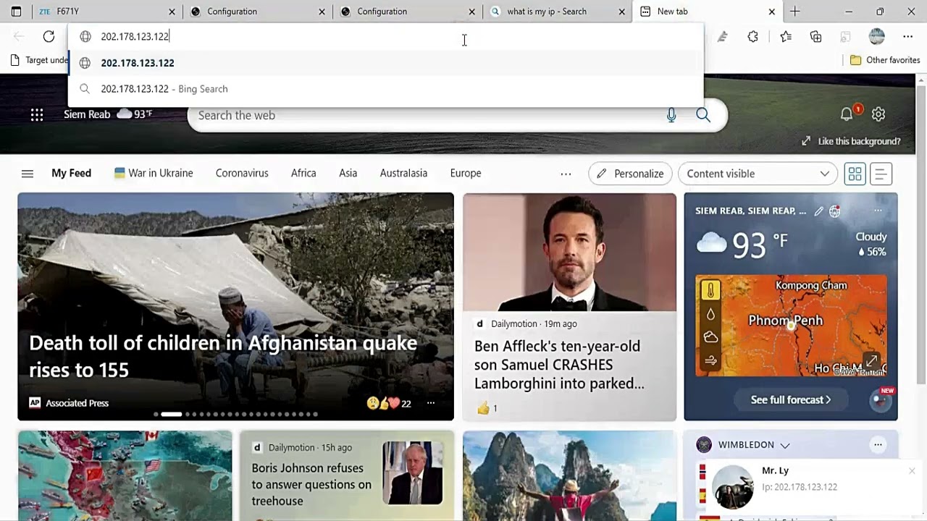Switch to the second Configuration tab
The width and height of the screenshot is (927, 521).
pyautogui.click(x=406, y=12)
